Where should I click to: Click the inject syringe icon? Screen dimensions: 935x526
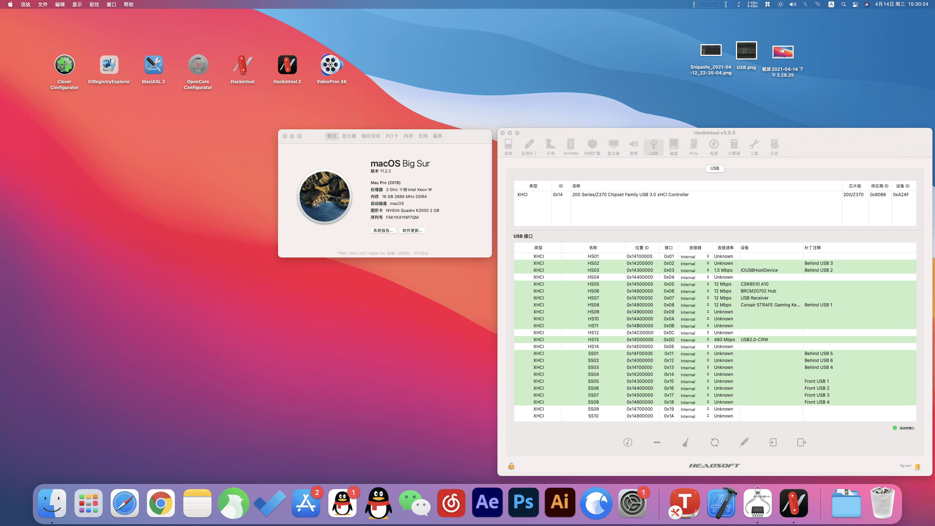pyautogui.click(x=744, y=442)
